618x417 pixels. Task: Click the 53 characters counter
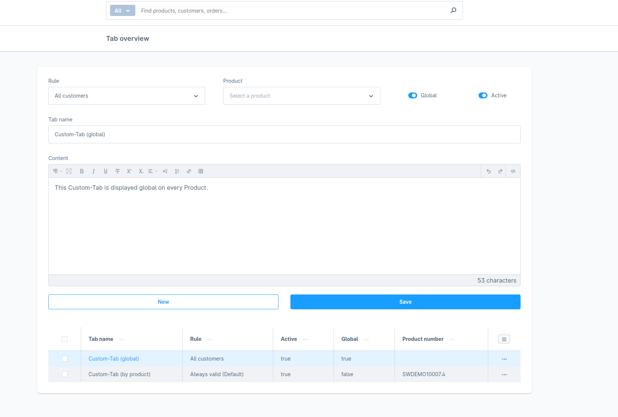click(x=497, y=280)
